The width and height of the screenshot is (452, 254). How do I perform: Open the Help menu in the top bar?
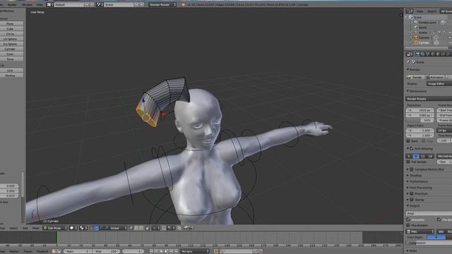40,5
